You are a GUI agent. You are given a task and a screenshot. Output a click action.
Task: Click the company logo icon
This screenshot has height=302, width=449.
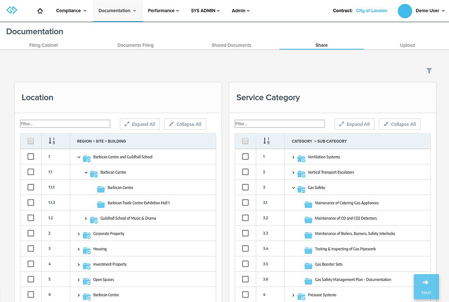pos(12,10)
